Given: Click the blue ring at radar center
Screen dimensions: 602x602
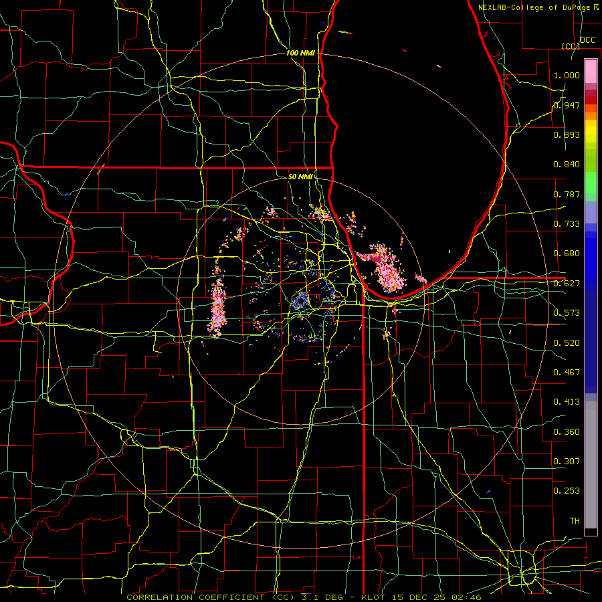Looking at the screenshot, I should tap(300, 301).
